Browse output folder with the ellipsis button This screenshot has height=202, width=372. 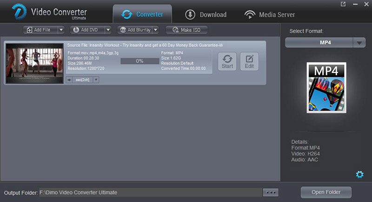coord(271,193)
